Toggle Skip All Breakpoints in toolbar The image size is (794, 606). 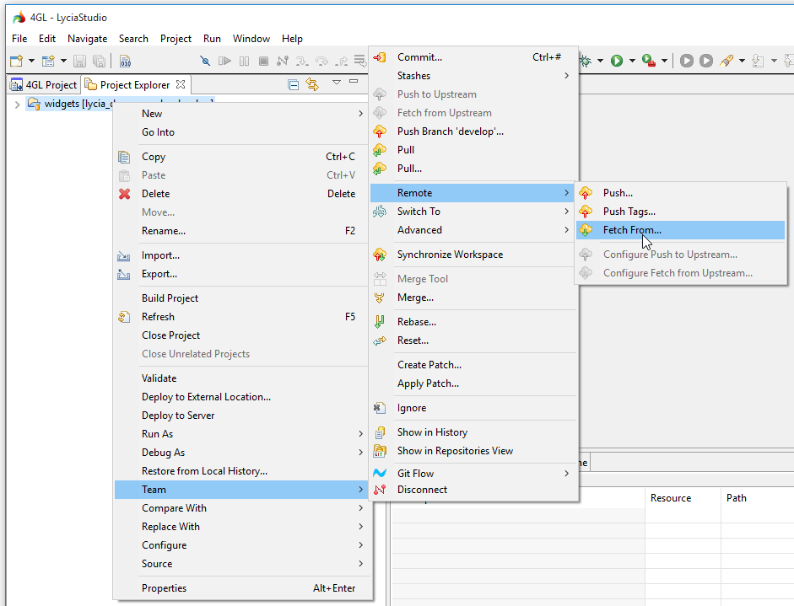(205, 61)
